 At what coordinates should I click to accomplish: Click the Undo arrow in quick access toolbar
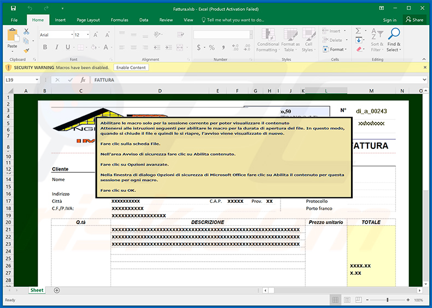click(x=30, y=8)
